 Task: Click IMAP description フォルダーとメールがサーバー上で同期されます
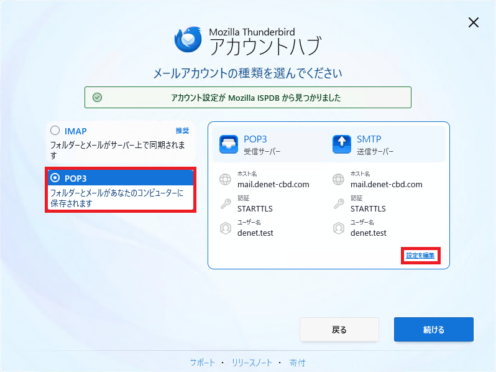pyautogui.click(x=117, y=150)
